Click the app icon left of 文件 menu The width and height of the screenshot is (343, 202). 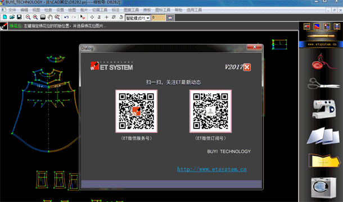click(x=3, y=10)
